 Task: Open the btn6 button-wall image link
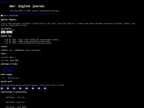[x=34, y=89]
